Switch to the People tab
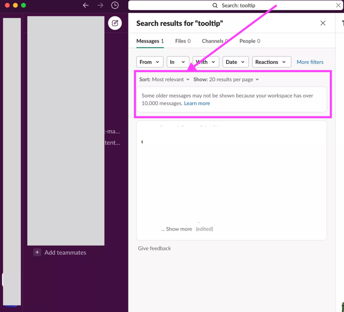 pos(250,41)
